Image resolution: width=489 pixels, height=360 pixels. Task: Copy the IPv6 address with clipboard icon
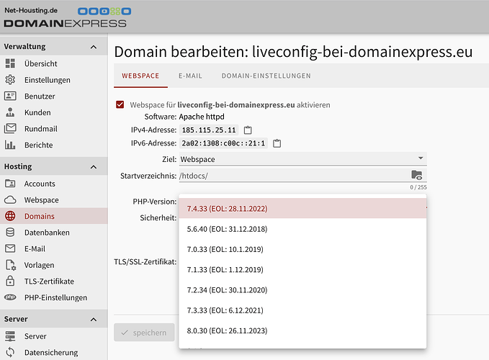click(277, 143)
